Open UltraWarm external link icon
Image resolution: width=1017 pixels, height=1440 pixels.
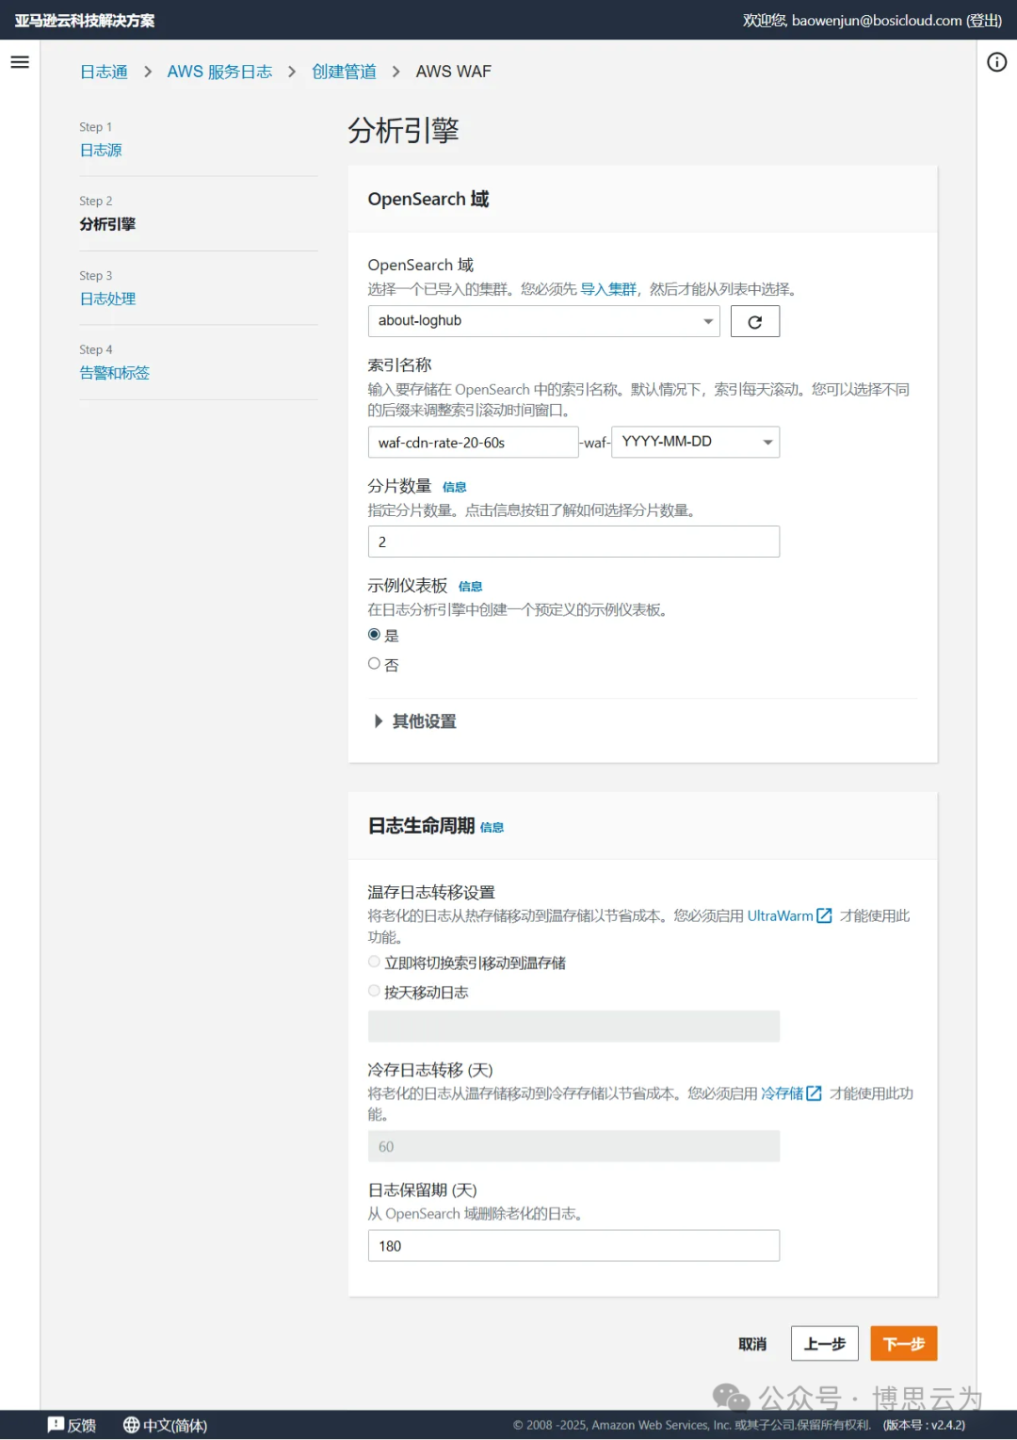tap(825, 915)
